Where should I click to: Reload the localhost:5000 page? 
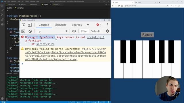119,6
